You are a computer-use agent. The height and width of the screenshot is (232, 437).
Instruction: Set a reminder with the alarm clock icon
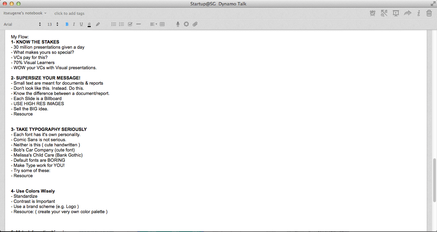click(x=373, y=13)
